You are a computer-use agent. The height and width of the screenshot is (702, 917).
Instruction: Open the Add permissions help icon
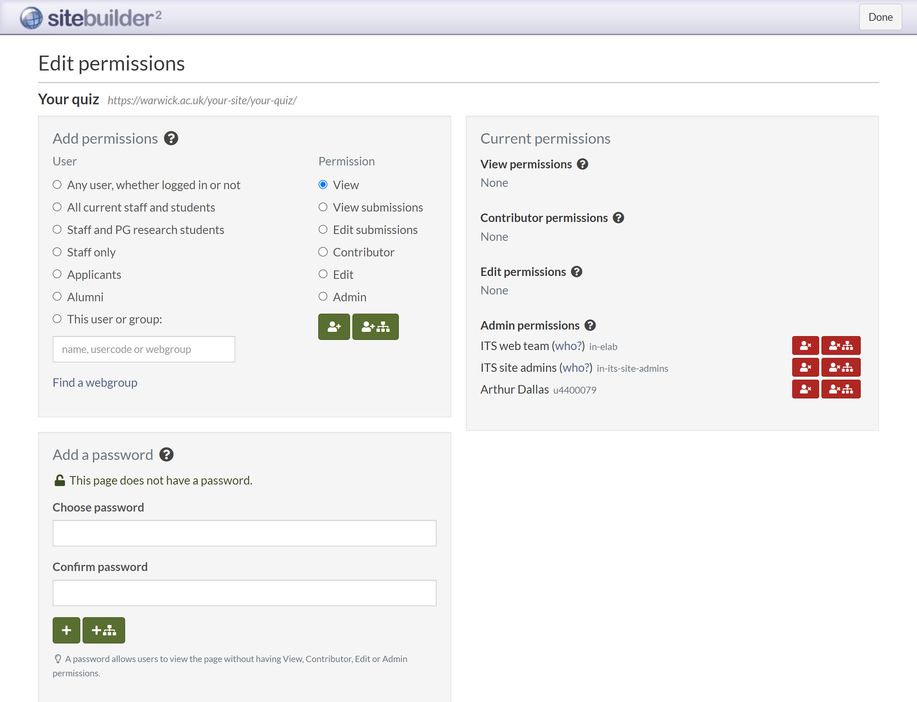[171, 138]
